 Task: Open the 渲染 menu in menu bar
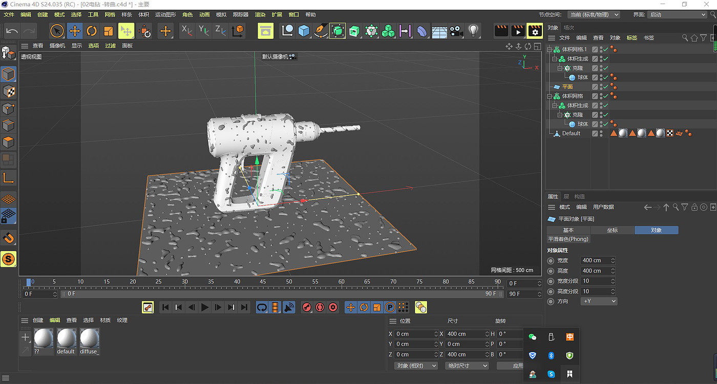(x=260, y=15)
